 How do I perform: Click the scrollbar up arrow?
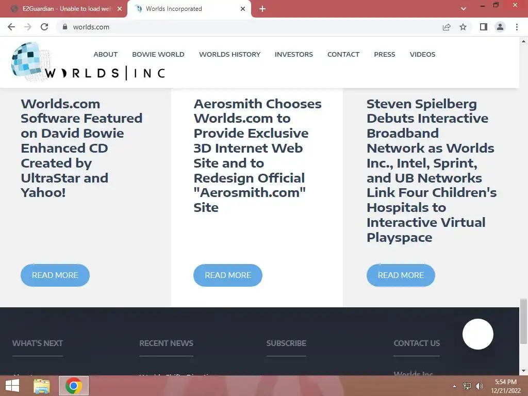pyautogui.click(x=523, y=41)
